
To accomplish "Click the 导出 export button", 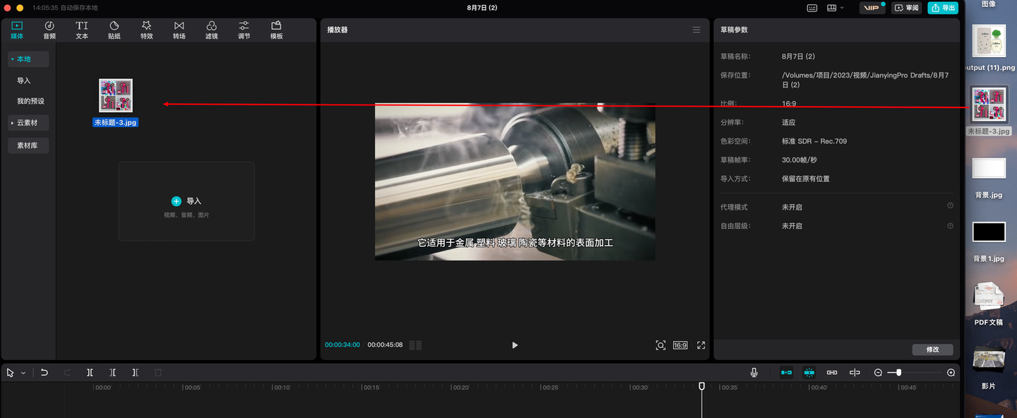I will (943, 8).
